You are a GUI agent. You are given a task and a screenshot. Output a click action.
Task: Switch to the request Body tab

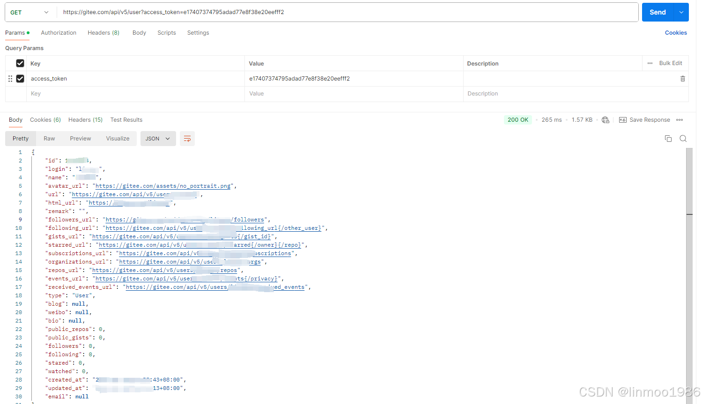pos(139,33)
